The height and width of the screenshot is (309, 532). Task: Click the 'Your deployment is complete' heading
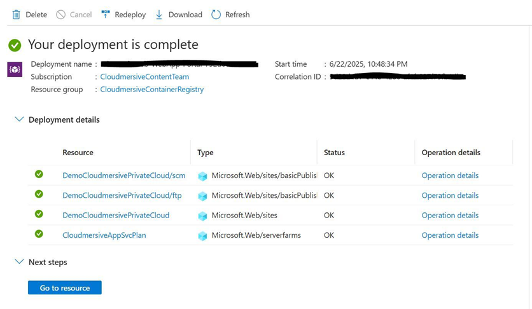point(113,45)
